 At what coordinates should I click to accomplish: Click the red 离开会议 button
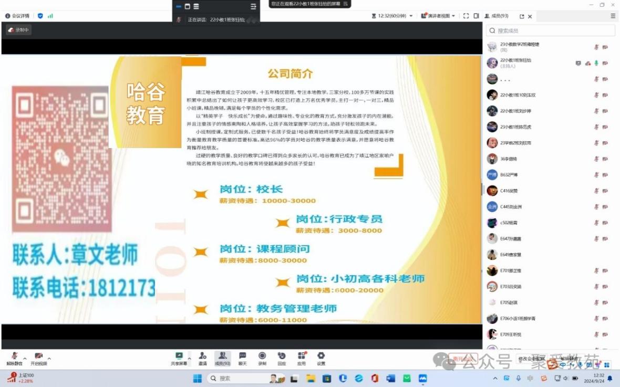point(463,359)
